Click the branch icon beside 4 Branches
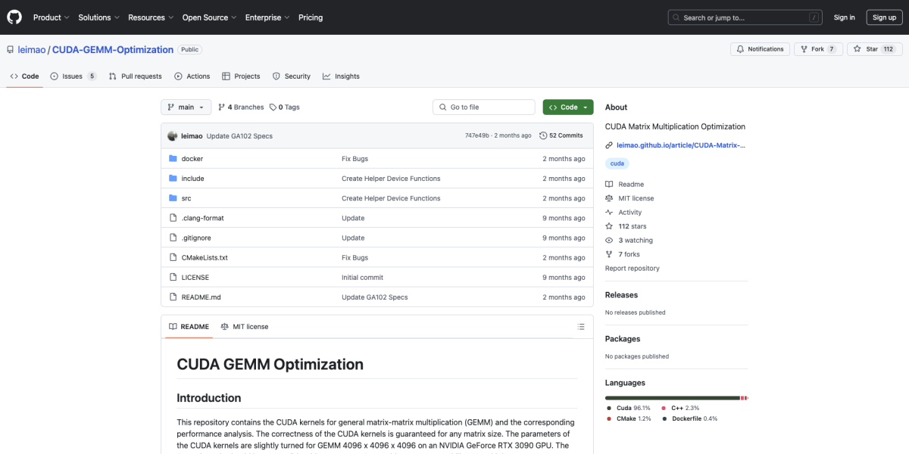The image size is (909, 454). (x=221, y=107)
